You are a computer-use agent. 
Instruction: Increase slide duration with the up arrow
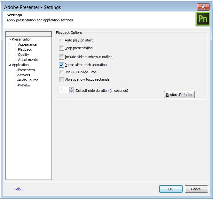point(71,89)
